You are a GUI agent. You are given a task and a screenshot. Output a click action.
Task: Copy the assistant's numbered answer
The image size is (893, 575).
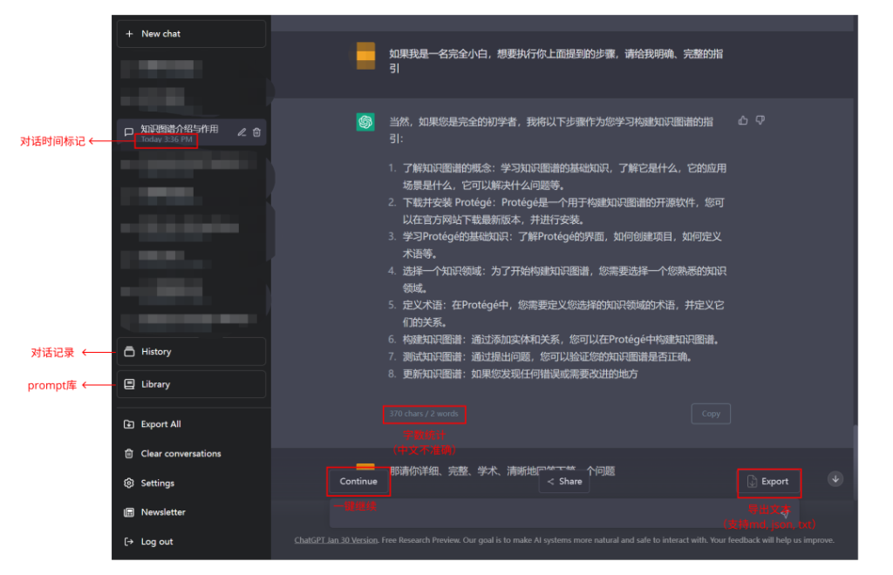[x=710, y=414]
